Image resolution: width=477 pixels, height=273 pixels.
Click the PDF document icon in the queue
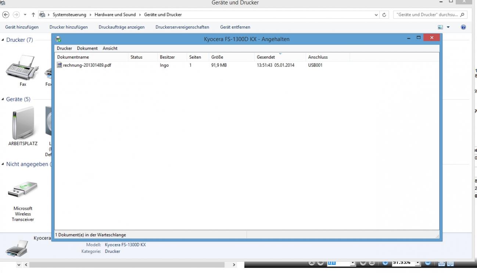pos(60,65)
